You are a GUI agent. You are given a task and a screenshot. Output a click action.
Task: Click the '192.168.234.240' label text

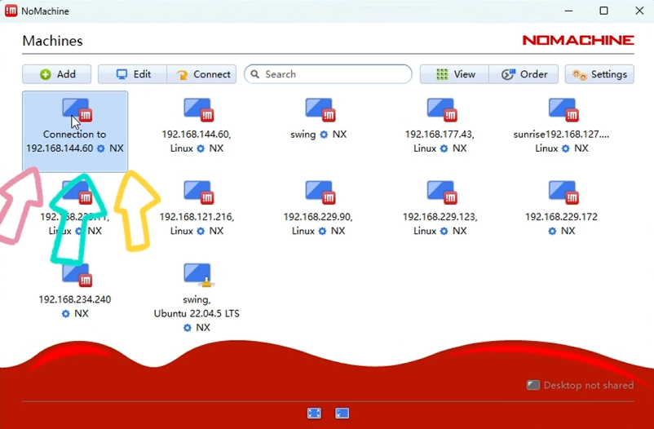click(75, 299)
